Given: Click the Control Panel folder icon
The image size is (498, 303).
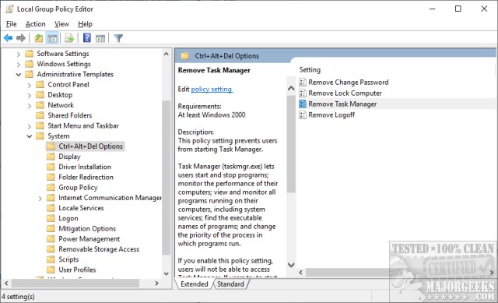Looking at the screenshot, I should coord(40,85).
